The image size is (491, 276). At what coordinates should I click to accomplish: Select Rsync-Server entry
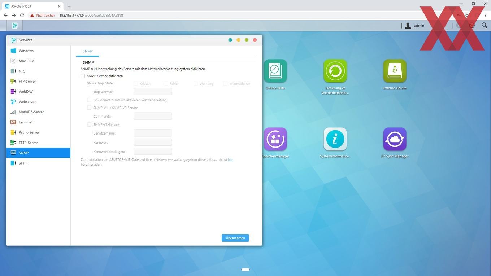tap(38, 132)
